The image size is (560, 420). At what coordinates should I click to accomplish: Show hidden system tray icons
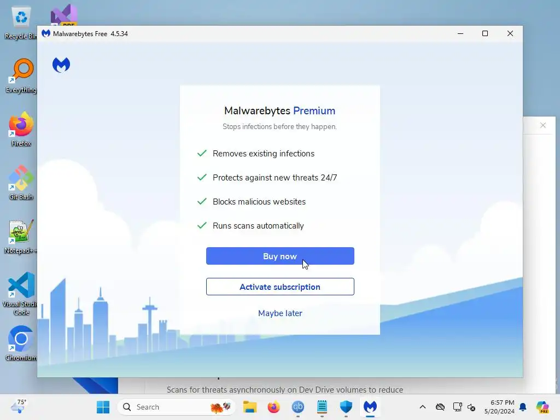point(423,407)
